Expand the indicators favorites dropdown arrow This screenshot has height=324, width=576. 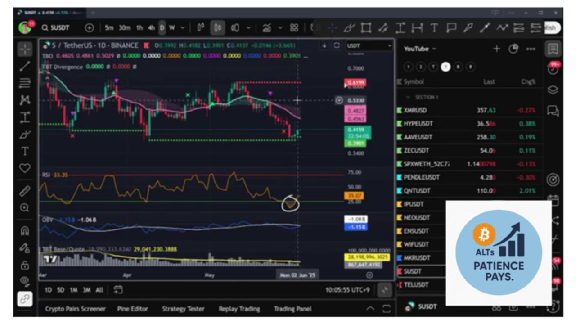tap(280, 28)
